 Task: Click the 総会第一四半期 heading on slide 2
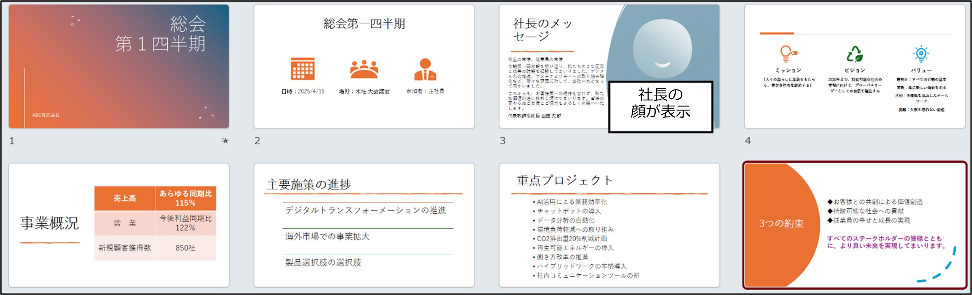364,24
